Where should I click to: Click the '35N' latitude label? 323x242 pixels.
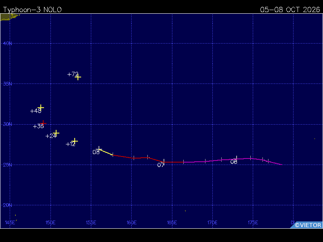7,84
